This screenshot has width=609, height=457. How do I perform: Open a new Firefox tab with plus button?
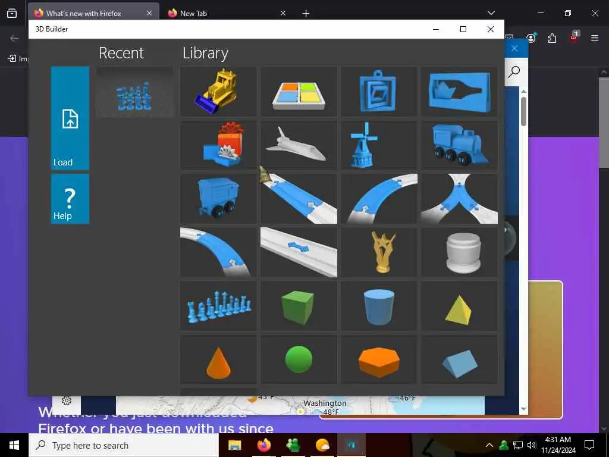306,14
